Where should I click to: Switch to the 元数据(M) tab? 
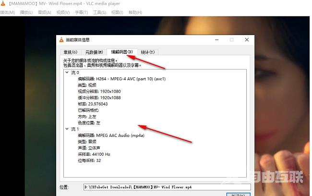[94, 52]
